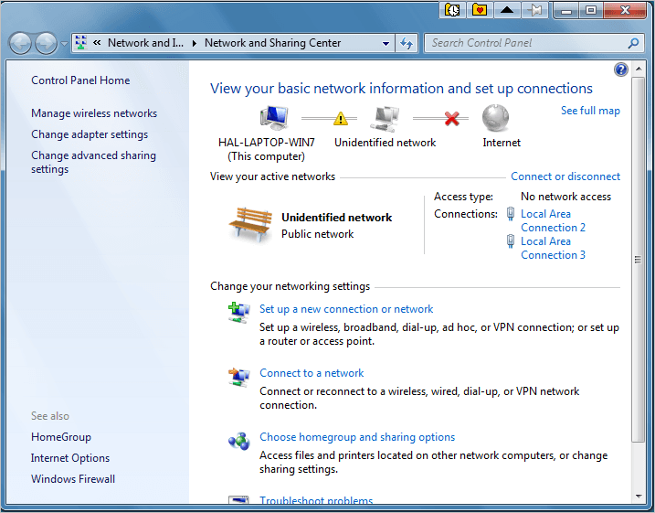The width and height of the screenshot is (655, 513).
Task: Click the vertical scrollbar down arrow
Action: (x=638, y=497)
